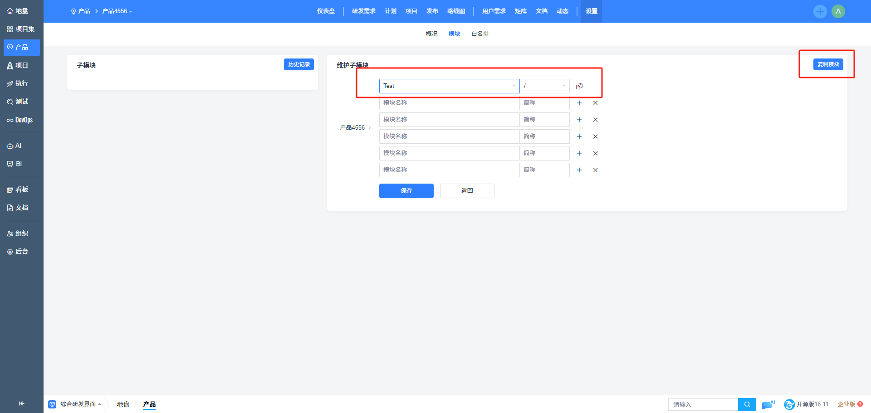Click the 复制模块 button
This screenshot has height=413, width=871.
click(x=828, y=64)
